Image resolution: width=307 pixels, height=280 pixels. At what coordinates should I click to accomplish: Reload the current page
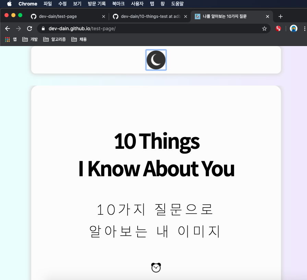coord(29,29)
